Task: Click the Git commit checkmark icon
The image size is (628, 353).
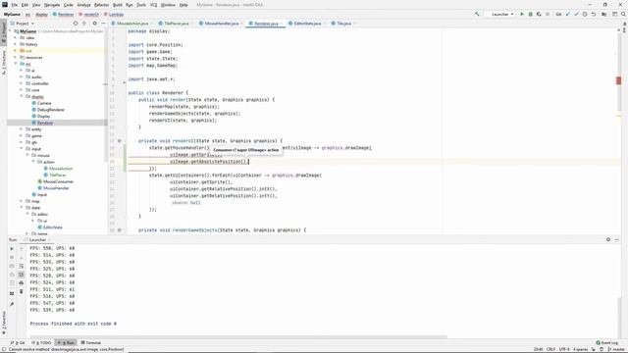Action: pos(576,14)
